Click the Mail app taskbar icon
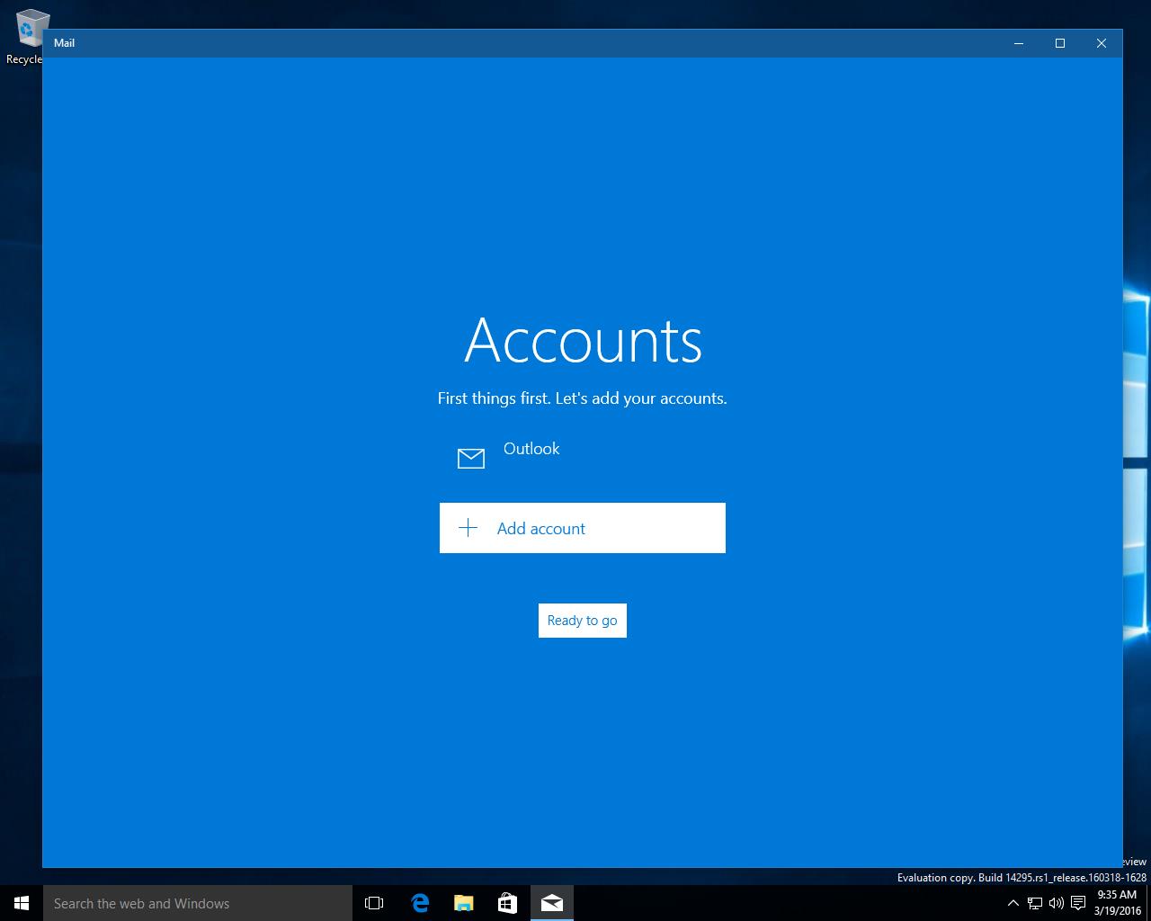The image size is (1151, 921). pyautogui.click(x=551, y=903)
